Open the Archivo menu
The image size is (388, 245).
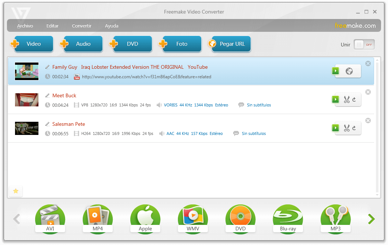(25, 26)
